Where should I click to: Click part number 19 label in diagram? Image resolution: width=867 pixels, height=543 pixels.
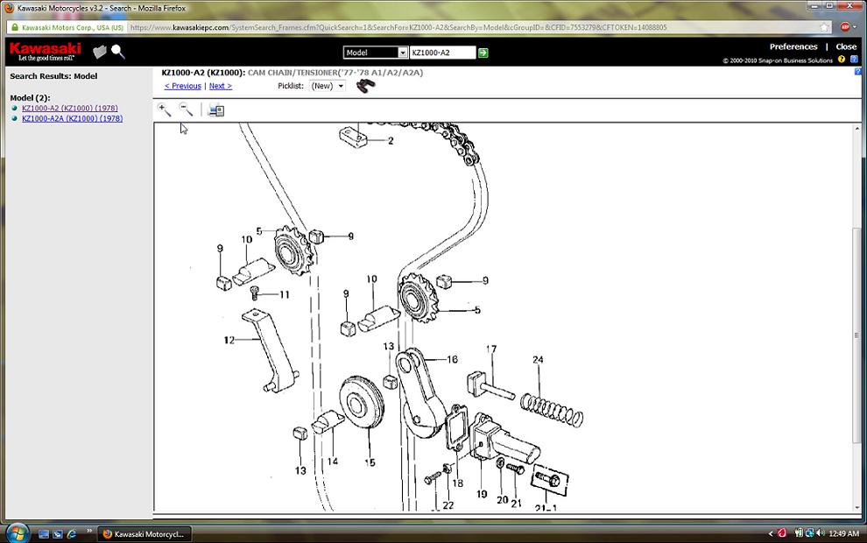point(483,494)
